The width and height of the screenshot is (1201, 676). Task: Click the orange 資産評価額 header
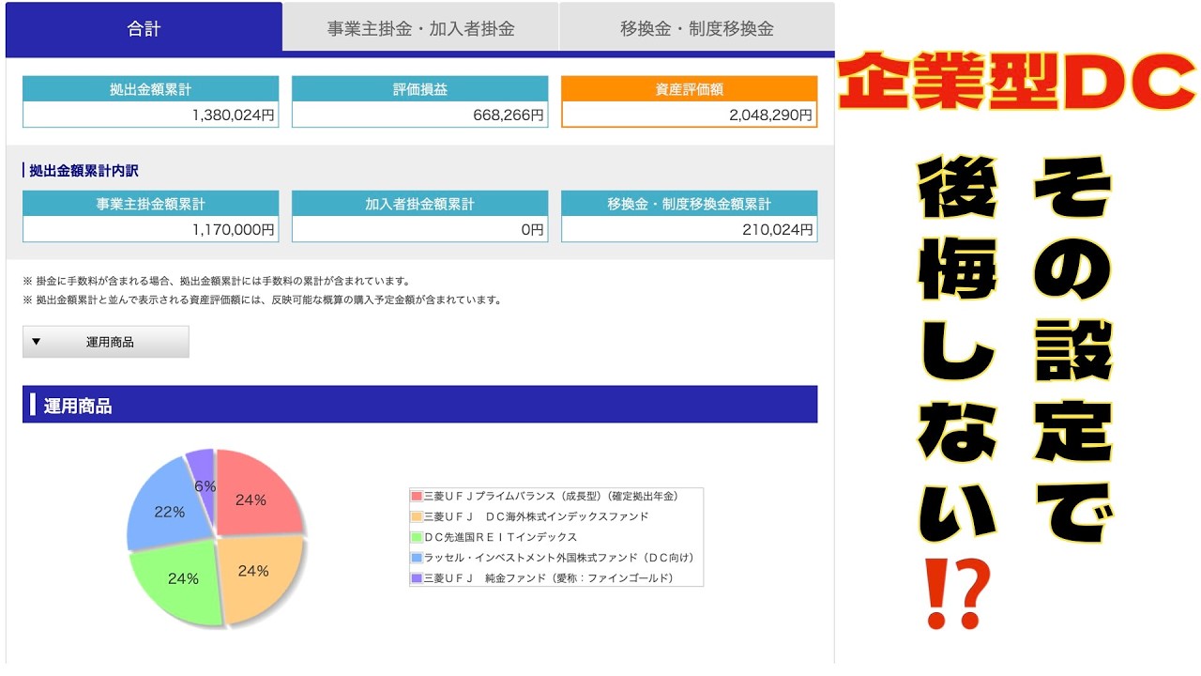[689, 89]
